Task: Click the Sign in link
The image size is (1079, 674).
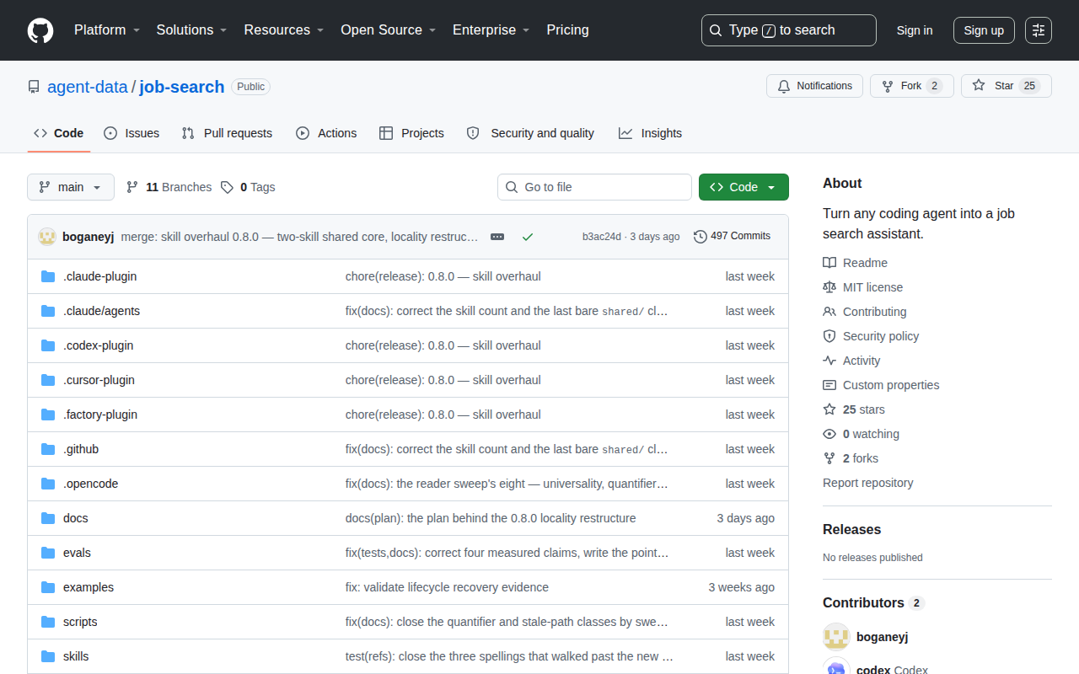Action: pos(915,30)
